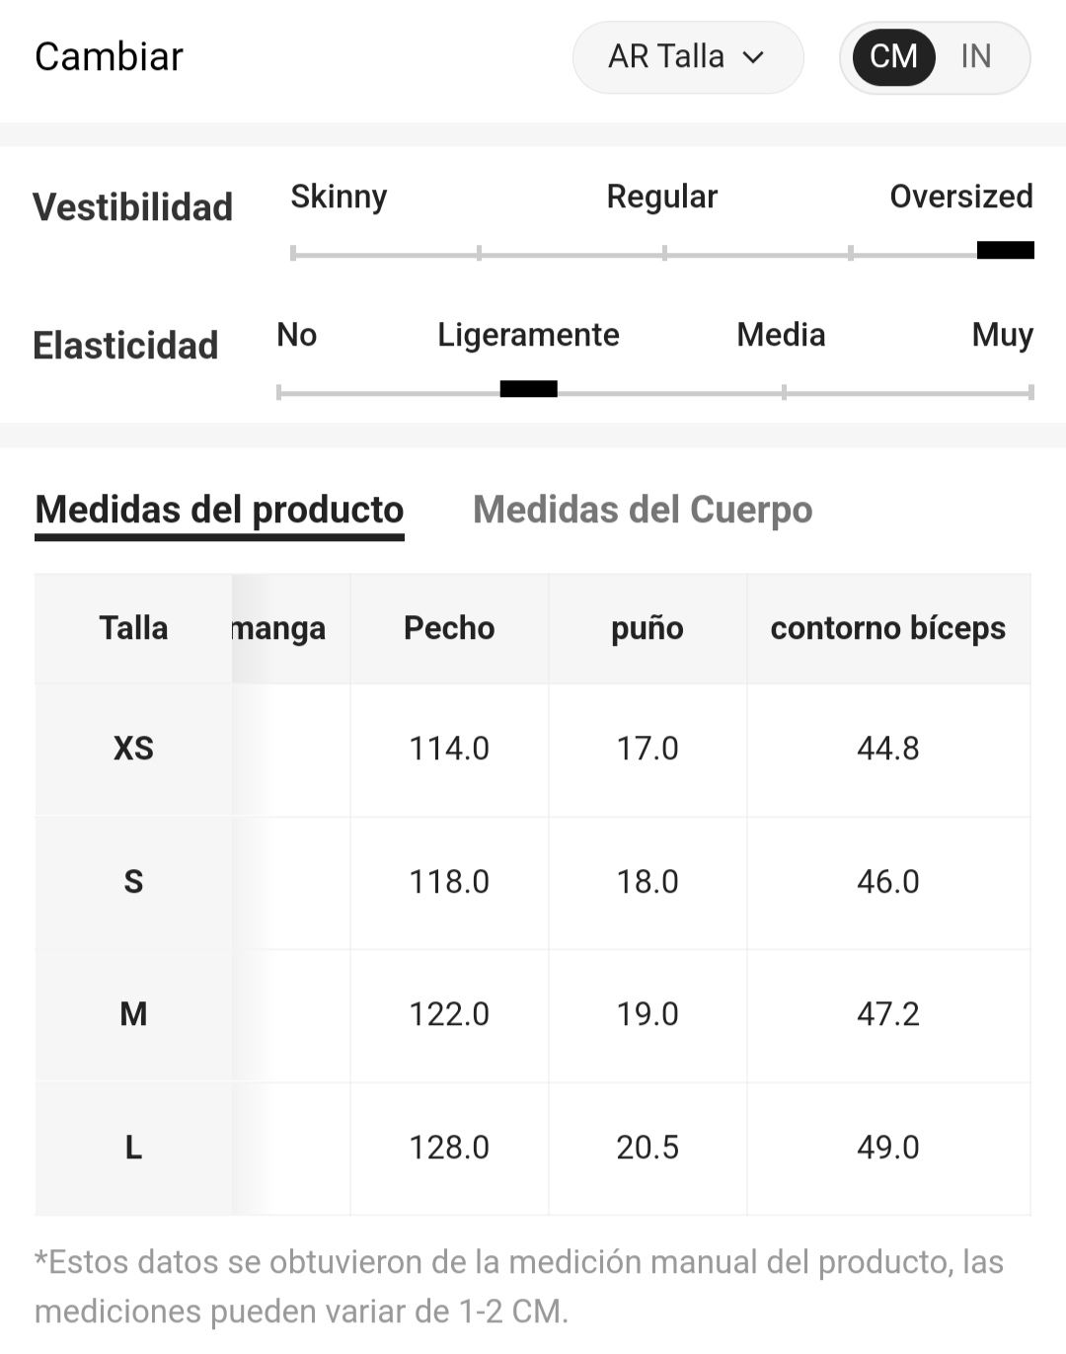
Task: Select the CM unit option
Action: pos(893,57)
